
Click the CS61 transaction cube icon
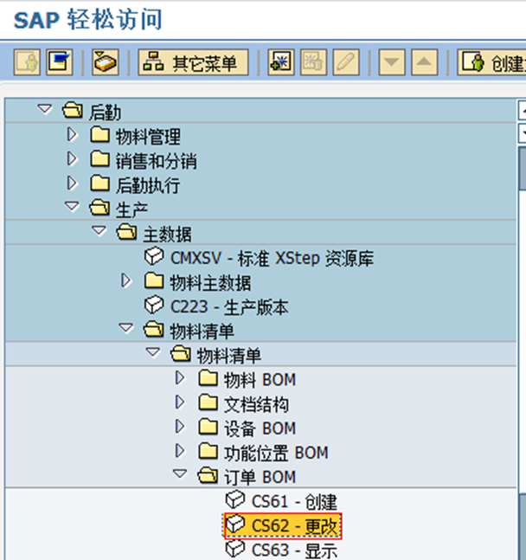(235, 499)
